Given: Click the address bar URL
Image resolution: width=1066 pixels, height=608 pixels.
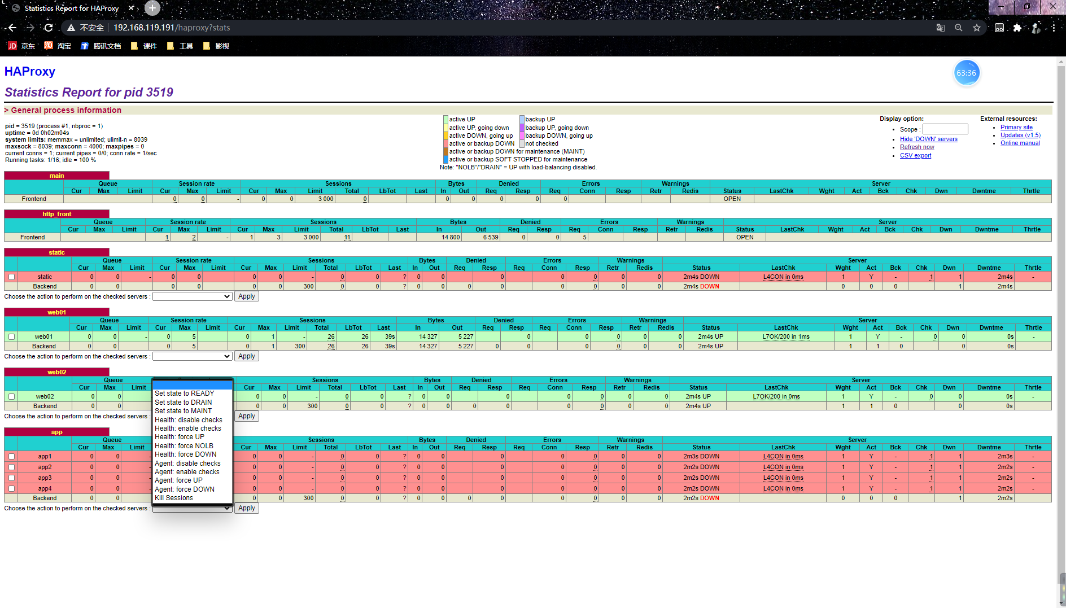Looking at the screenshot, I should (172, 28).
